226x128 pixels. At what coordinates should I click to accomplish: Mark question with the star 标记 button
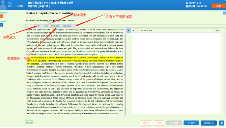point(159,123)
